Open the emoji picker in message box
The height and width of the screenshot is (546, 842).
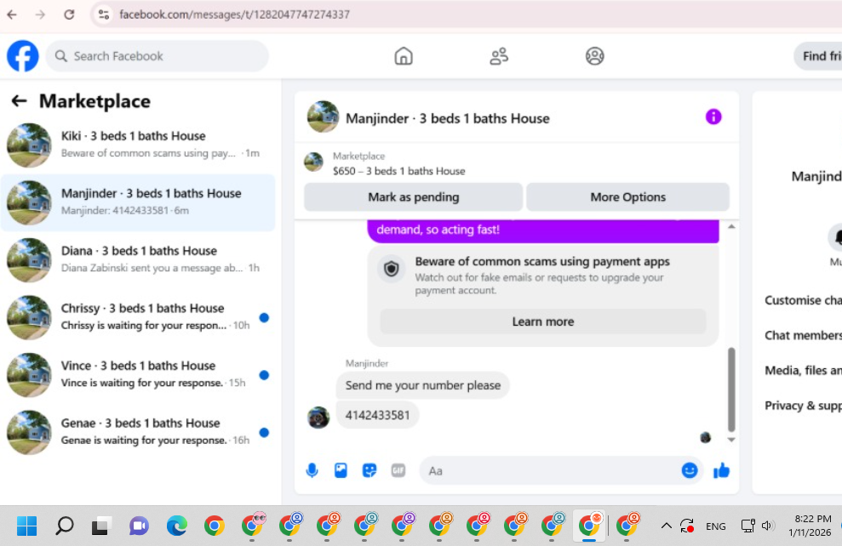[x=690, y=470]
